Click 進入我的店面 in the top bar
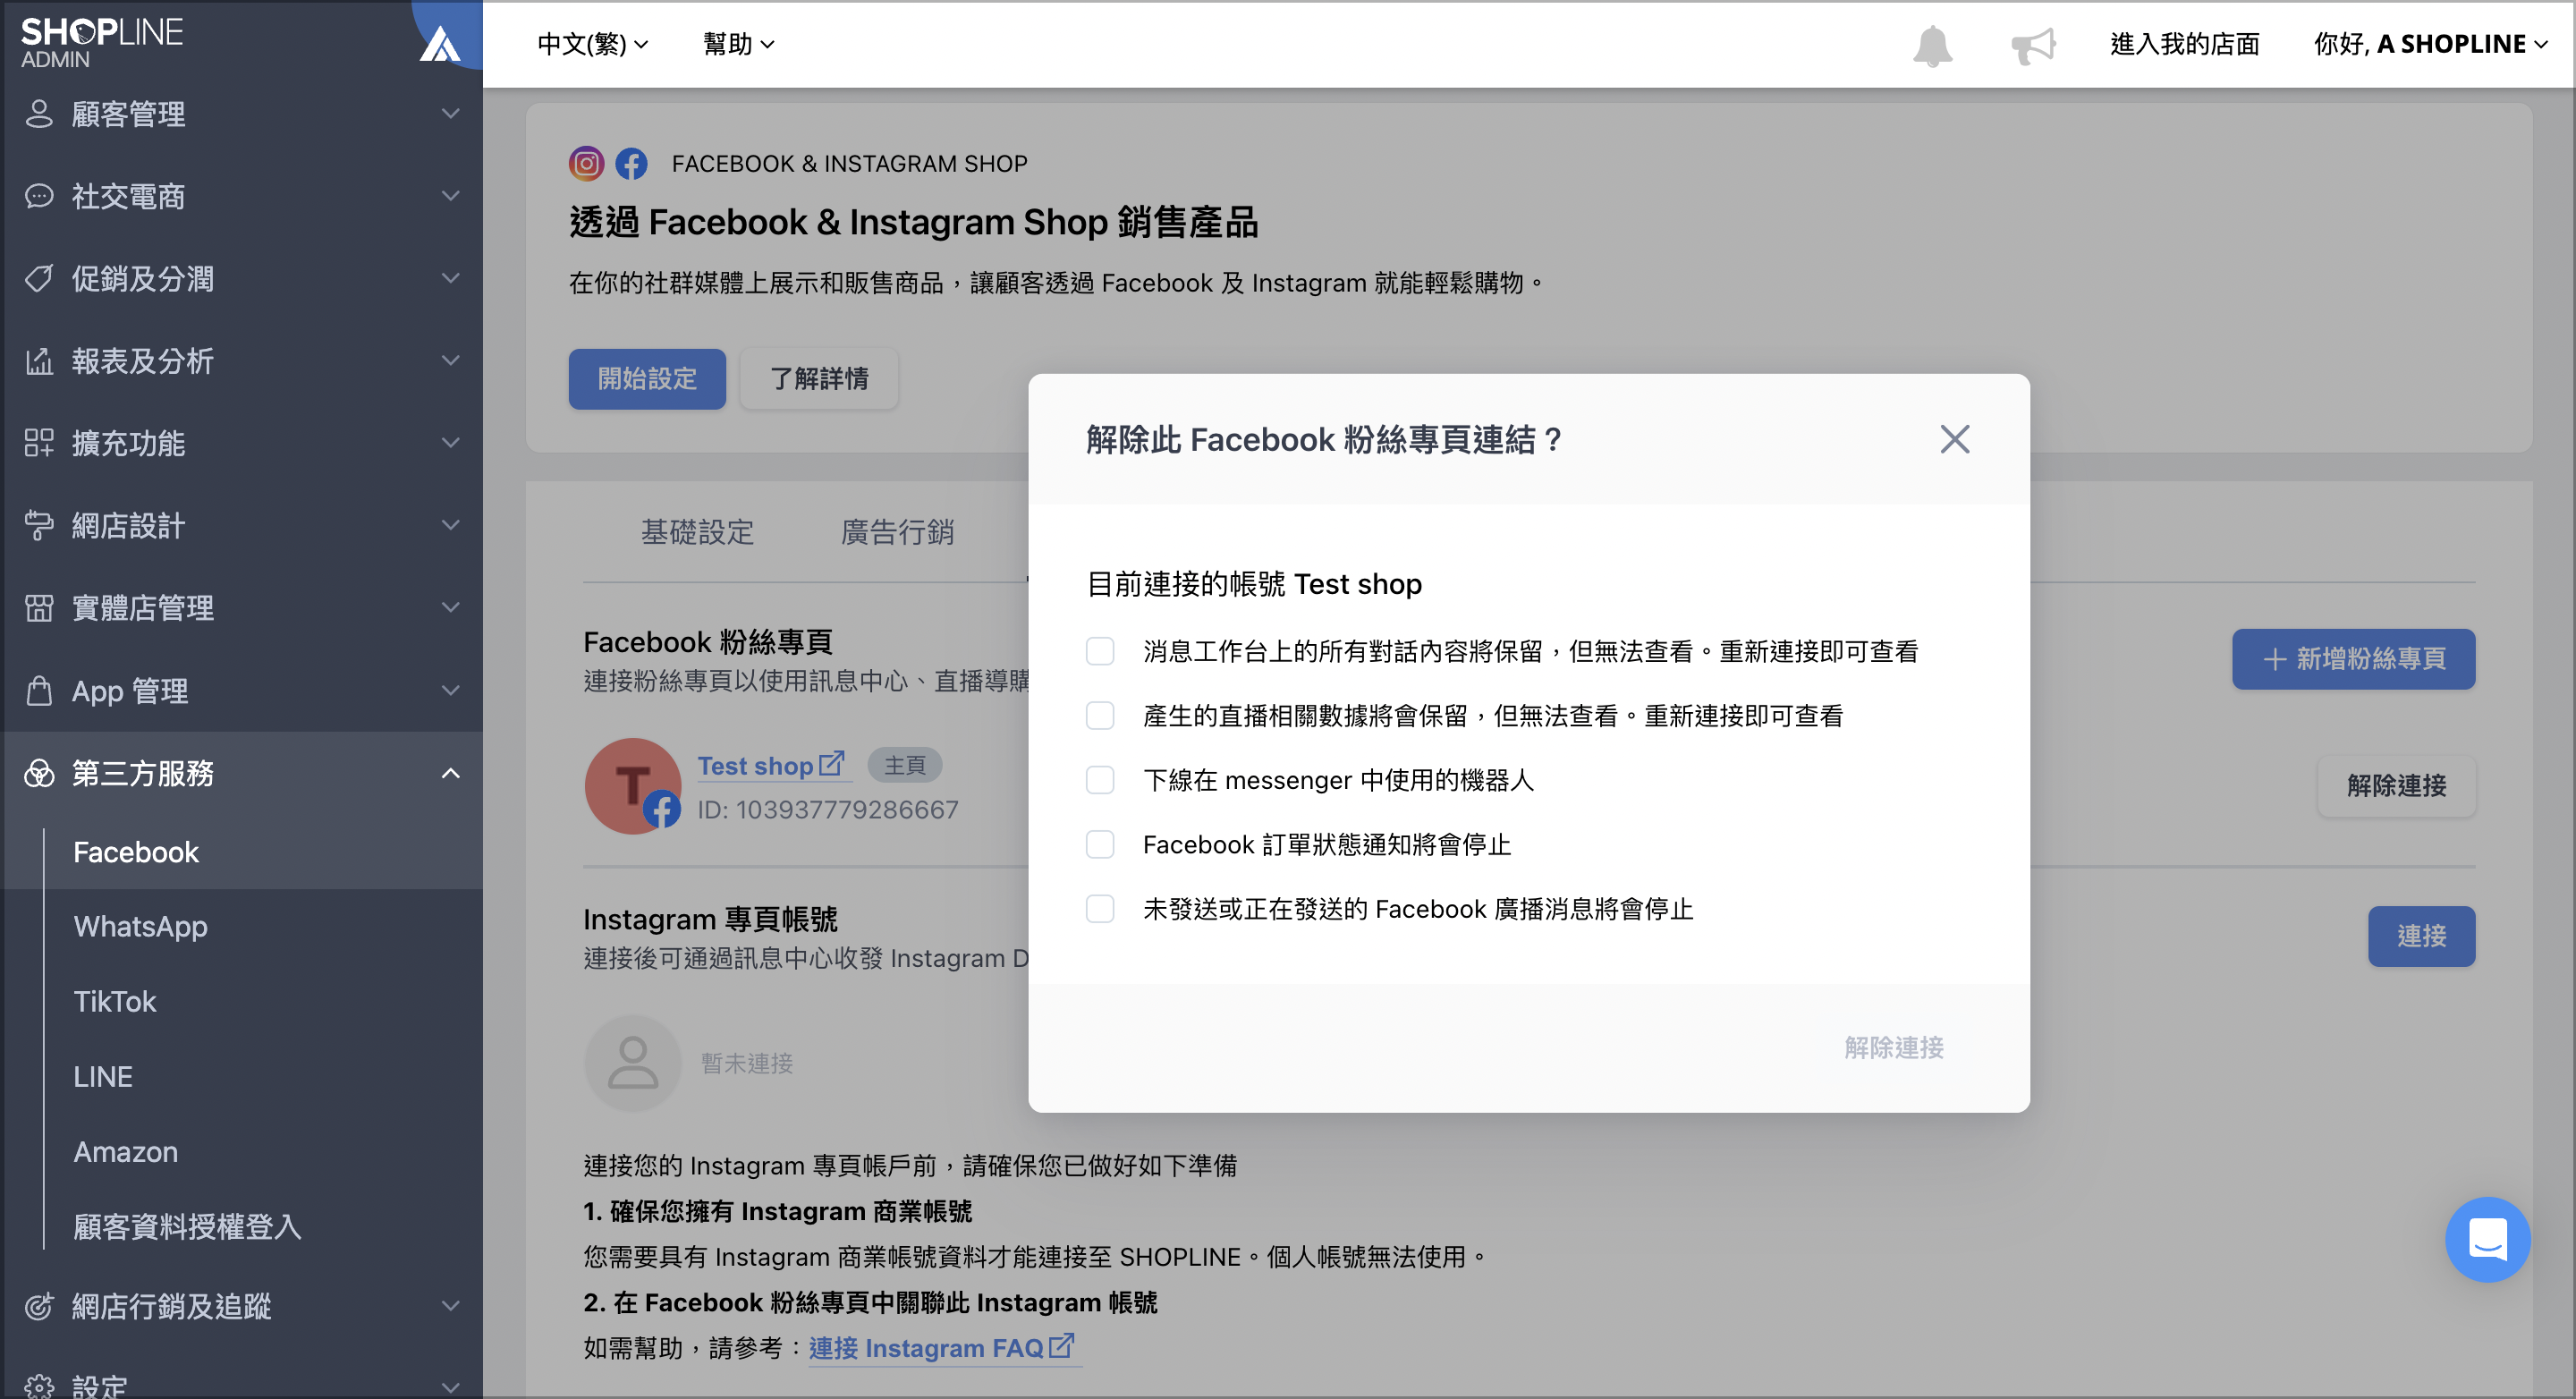The image size is (2576, 1399). 2184,44
